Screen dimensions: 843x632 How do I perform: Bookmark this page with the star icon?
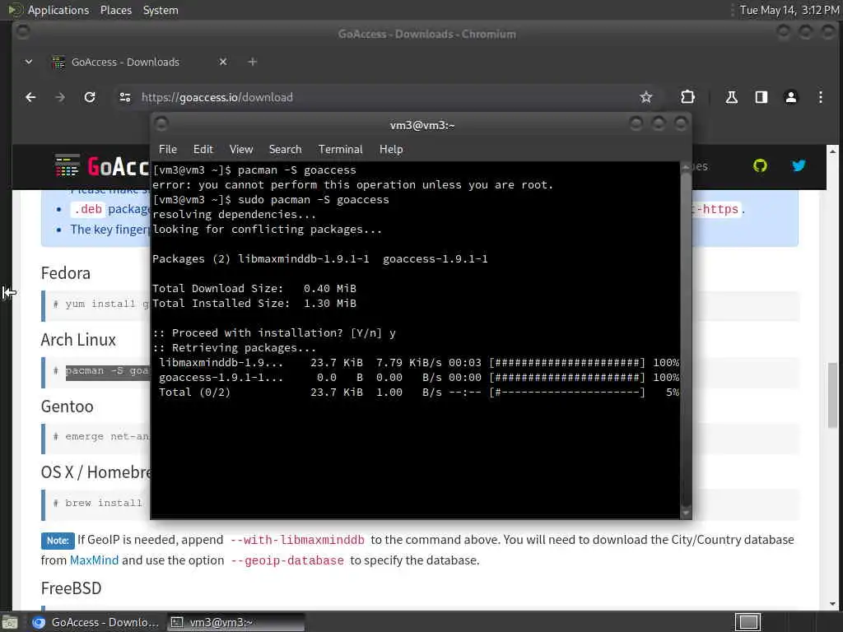coord(645,97)
